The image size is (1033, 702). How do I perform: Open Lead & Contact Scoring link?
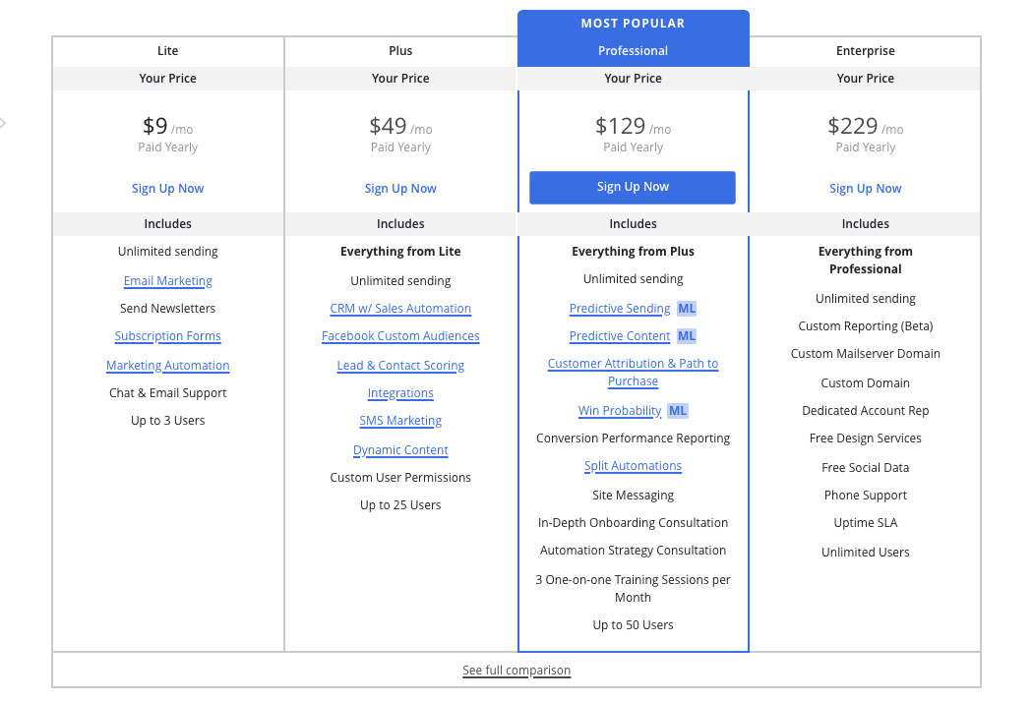pyautogui.click(x=400, y=366)
